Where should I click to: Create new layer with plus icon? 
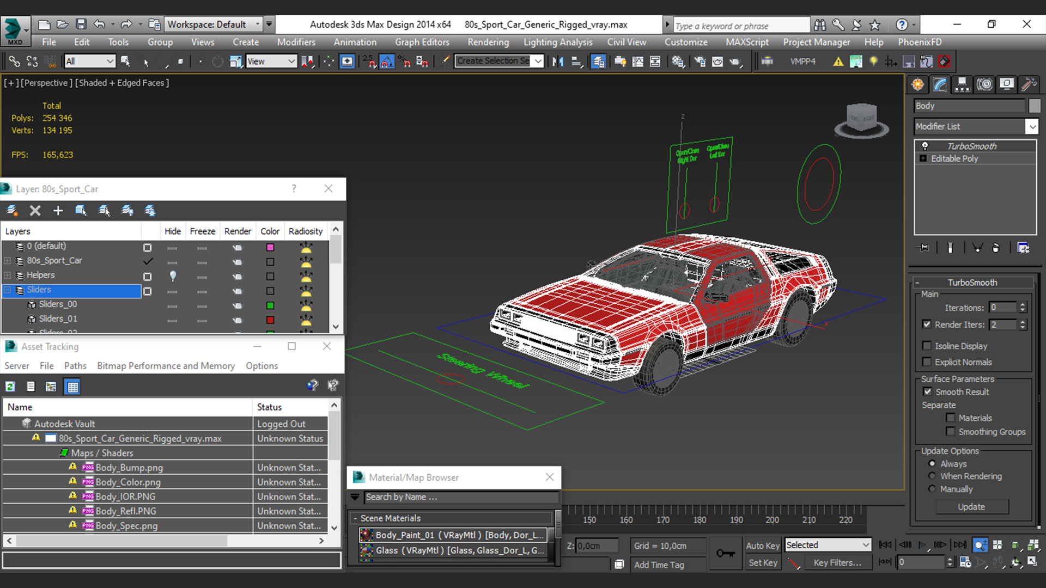pyautogui.click(x=58, y=211)
